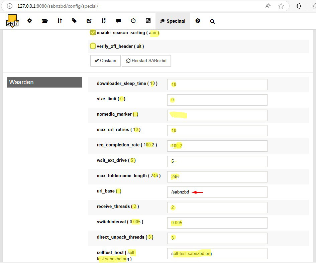316x263 pixels.
Task: Click the wait_ext_drive label
Action: click(x=116, y=160)
